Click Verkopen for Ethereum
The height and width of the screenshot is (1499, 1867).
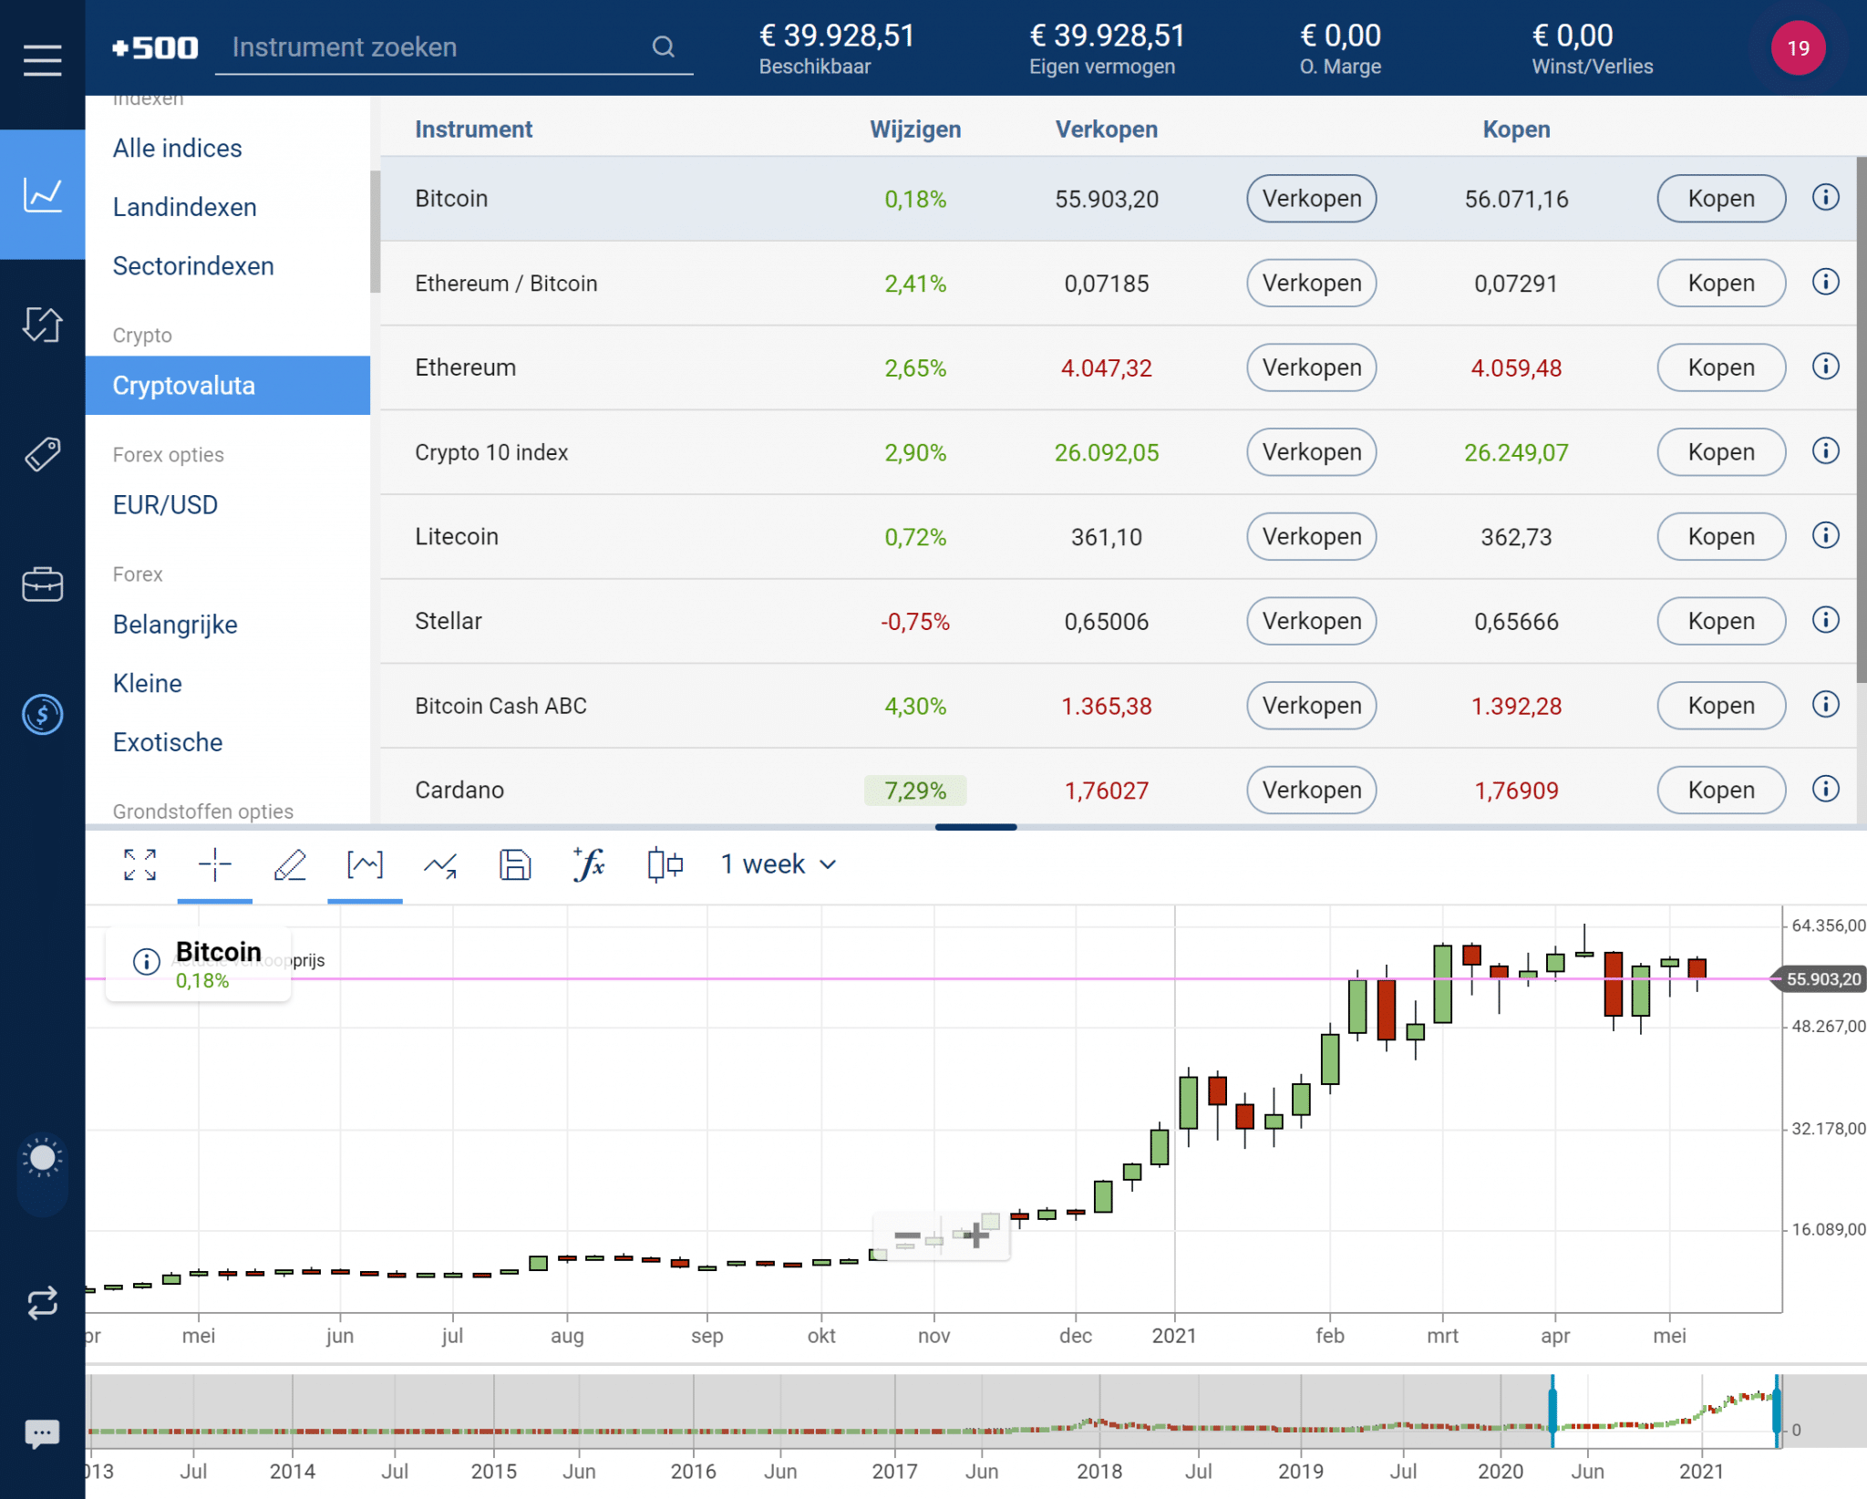tap(1311, 367)
